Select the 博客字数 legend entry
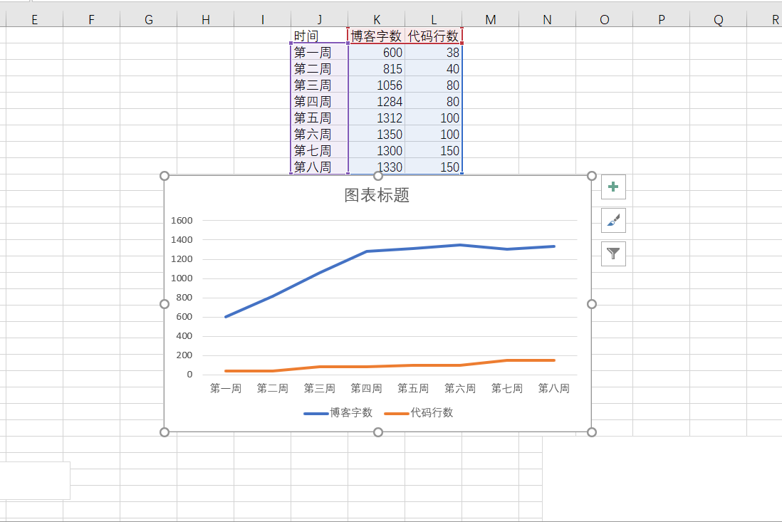The height and width of the screenshot is (522, 782). tap(338, 413)
